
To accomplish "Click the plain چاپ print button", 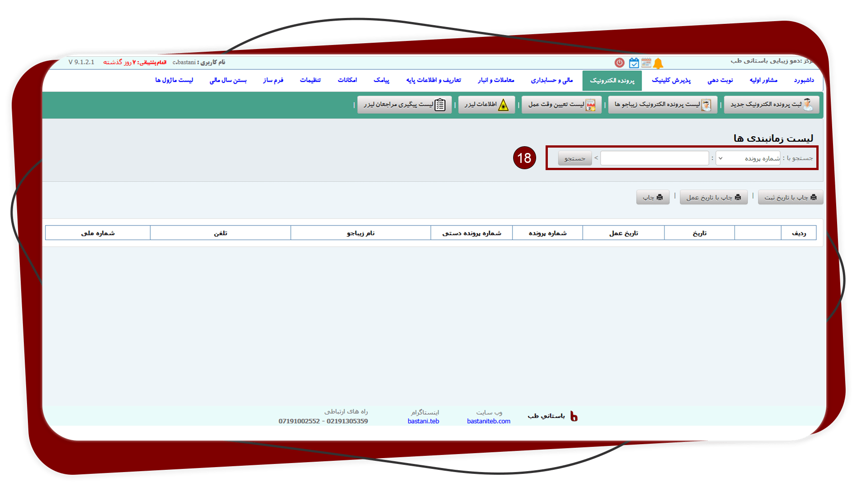I will click(653, 197).
